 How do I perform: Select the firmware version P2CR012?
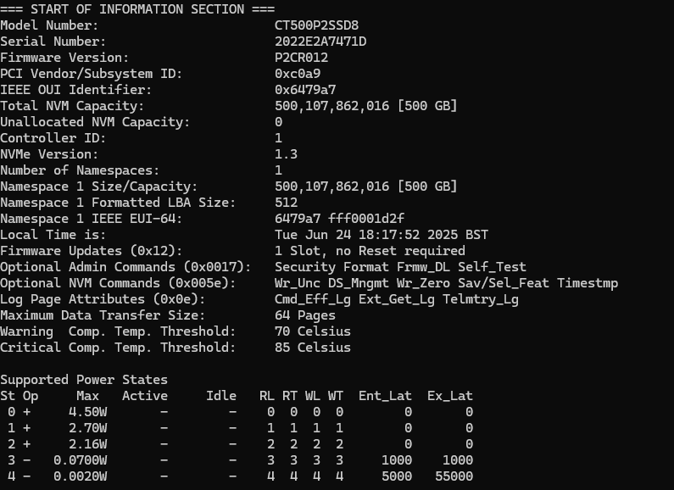301,58
